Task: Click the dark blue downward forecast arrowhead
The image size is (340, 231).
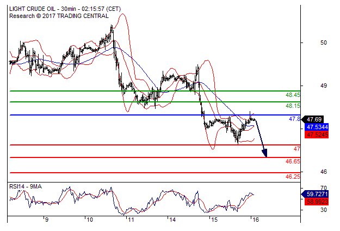Action: point(265,153)
